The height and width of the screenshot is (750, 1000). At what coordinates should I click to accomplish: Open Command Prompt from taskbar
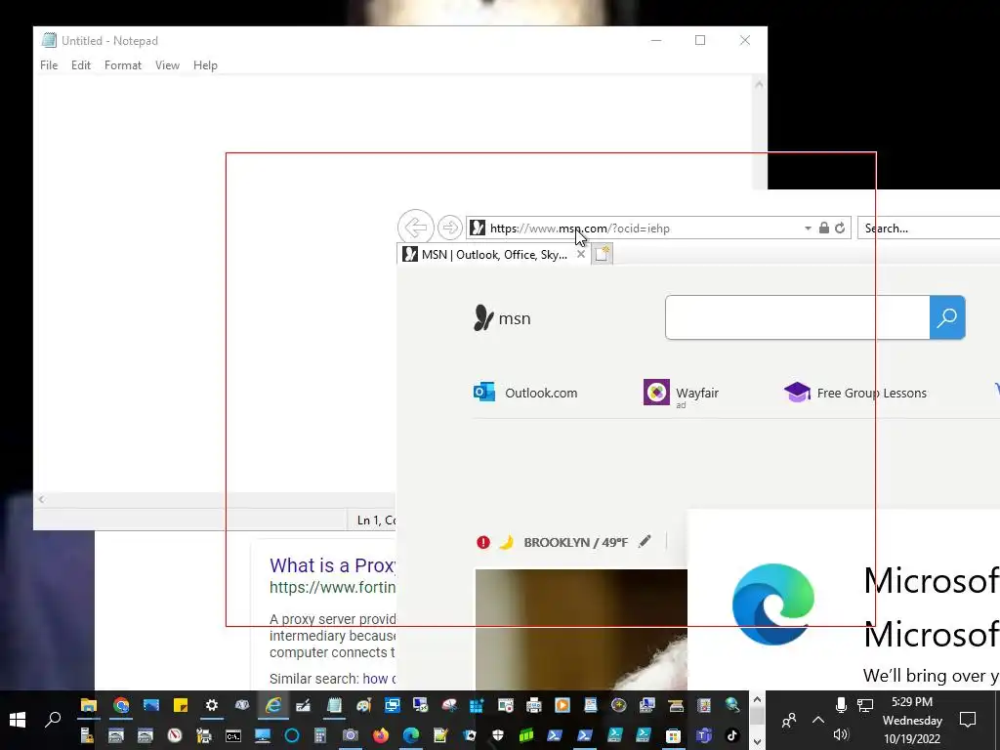(232, 736)
